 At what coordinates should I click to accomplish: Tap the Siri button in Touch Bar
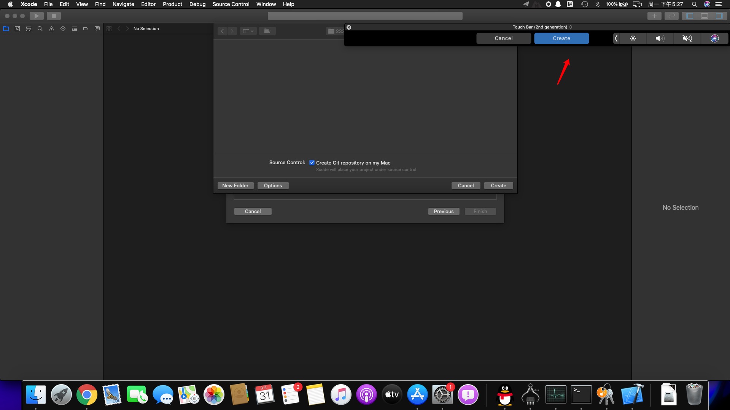coord(714,38)
